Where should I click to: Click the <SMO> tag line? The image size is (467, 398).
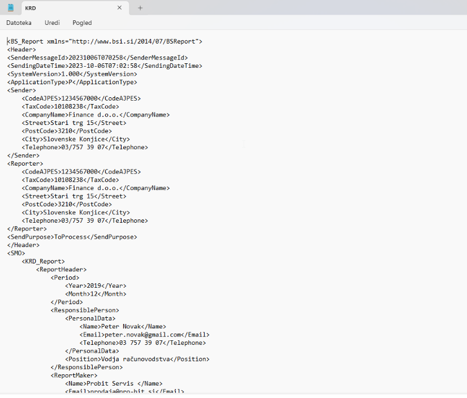pos(16,253)
